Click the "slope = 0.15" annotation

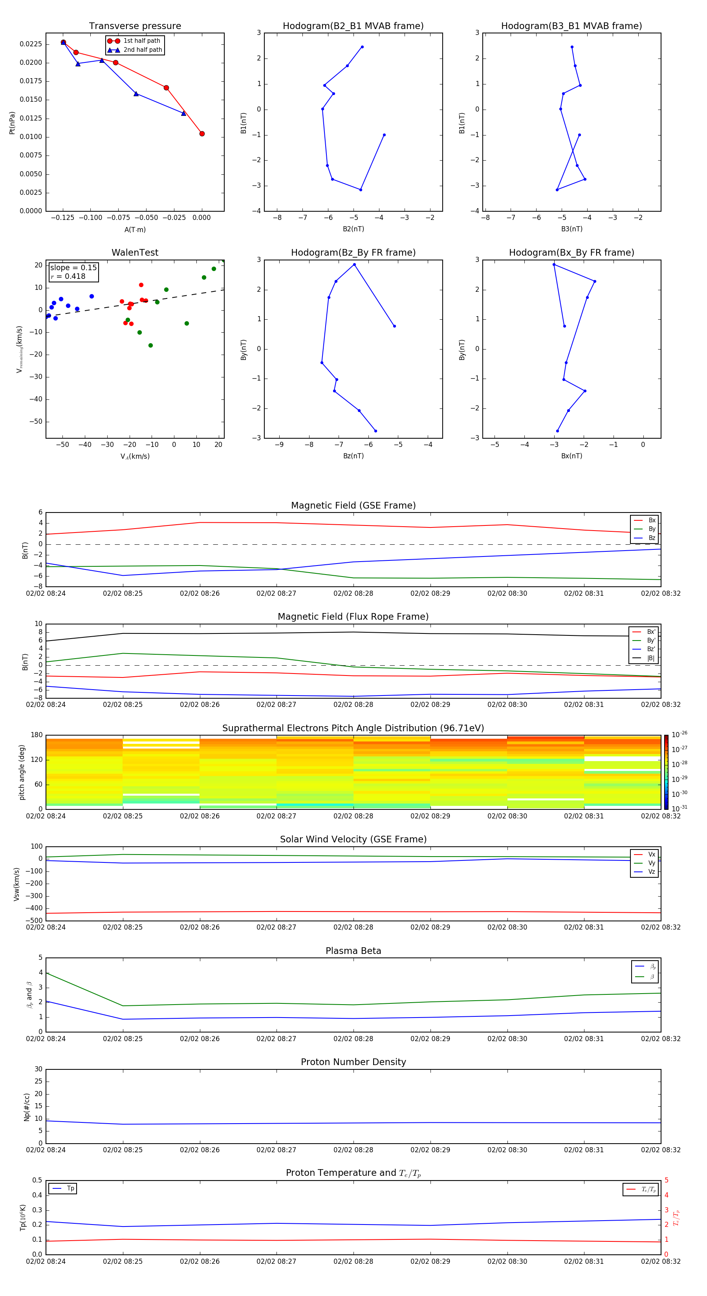click(73, 268)
